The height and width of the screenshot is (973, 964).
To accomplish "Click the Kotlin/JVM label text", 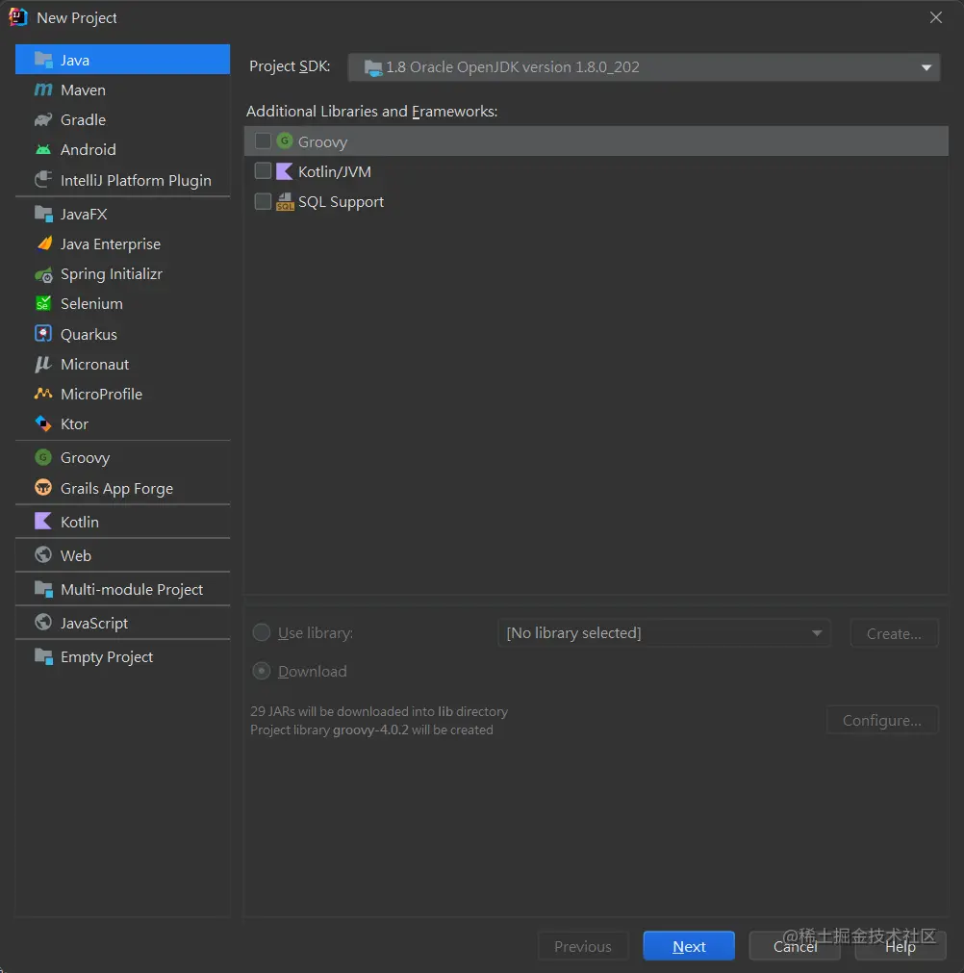I will point(335,172).
